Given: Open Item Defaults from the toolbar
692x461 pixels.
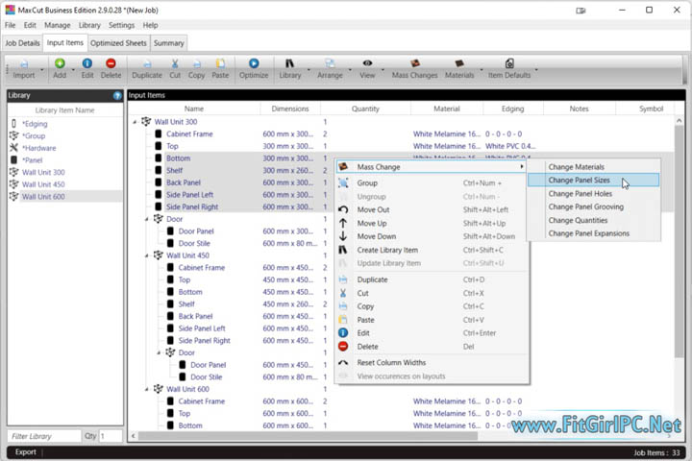Looking at the screenshot, I should click(x=509, y=68).
